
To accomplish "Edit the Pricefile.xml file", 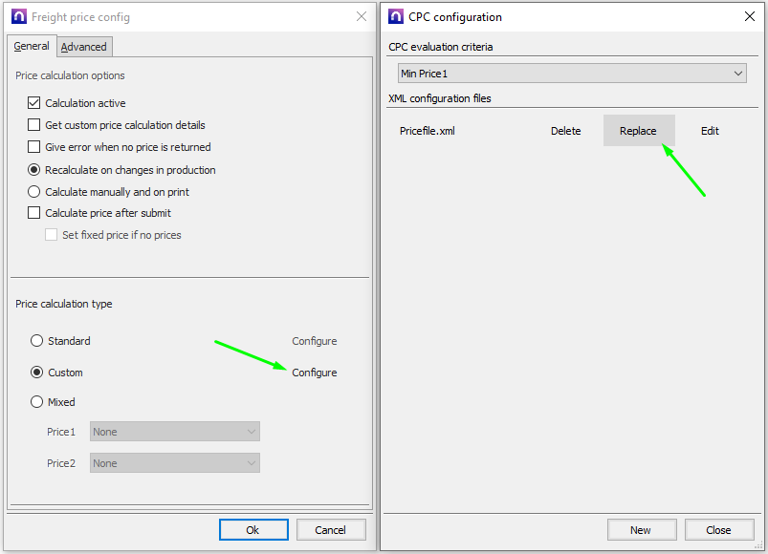I will pyautogui.click(x=710, y=131).
